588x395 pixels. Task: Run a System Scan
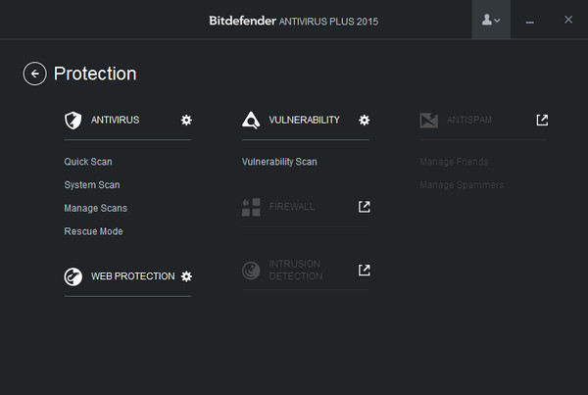pos(92,185)
